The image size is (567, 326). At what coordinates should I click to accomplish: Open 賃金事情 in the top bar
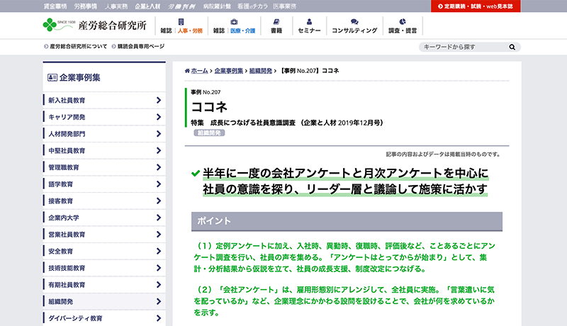[x=56, y=6]
